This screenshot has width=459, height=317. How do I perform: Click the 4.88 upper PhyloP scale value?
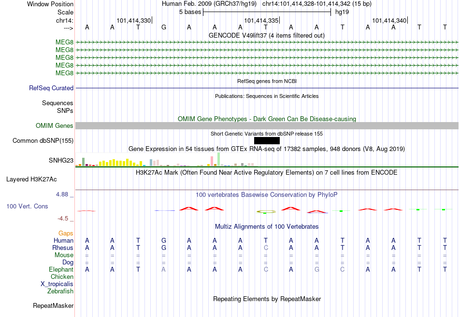(62, 194)
